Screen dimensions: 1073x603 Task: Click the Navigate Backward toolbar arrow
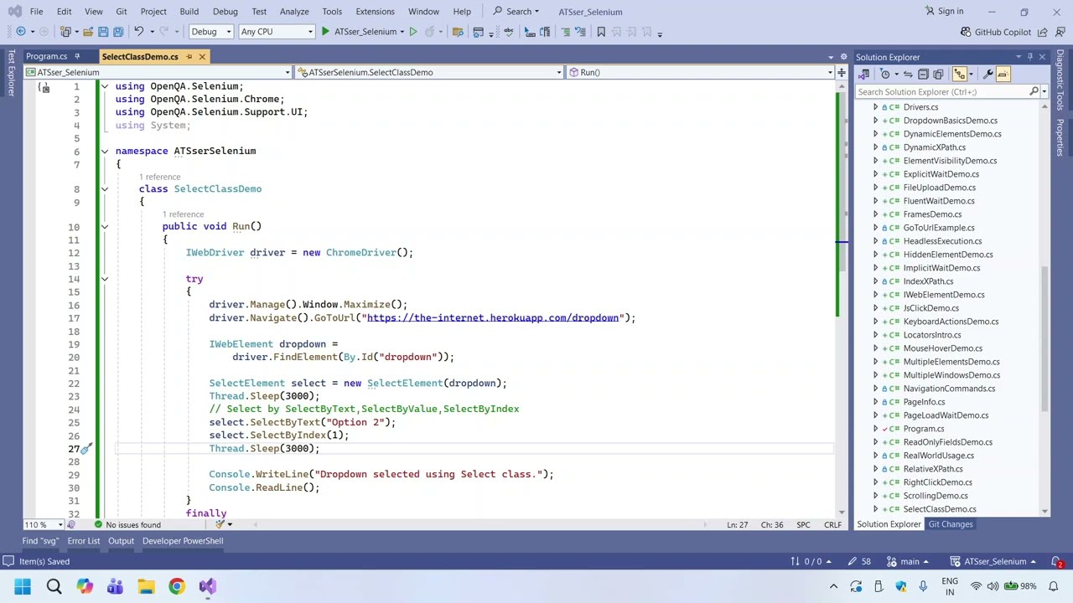[21, 32]
